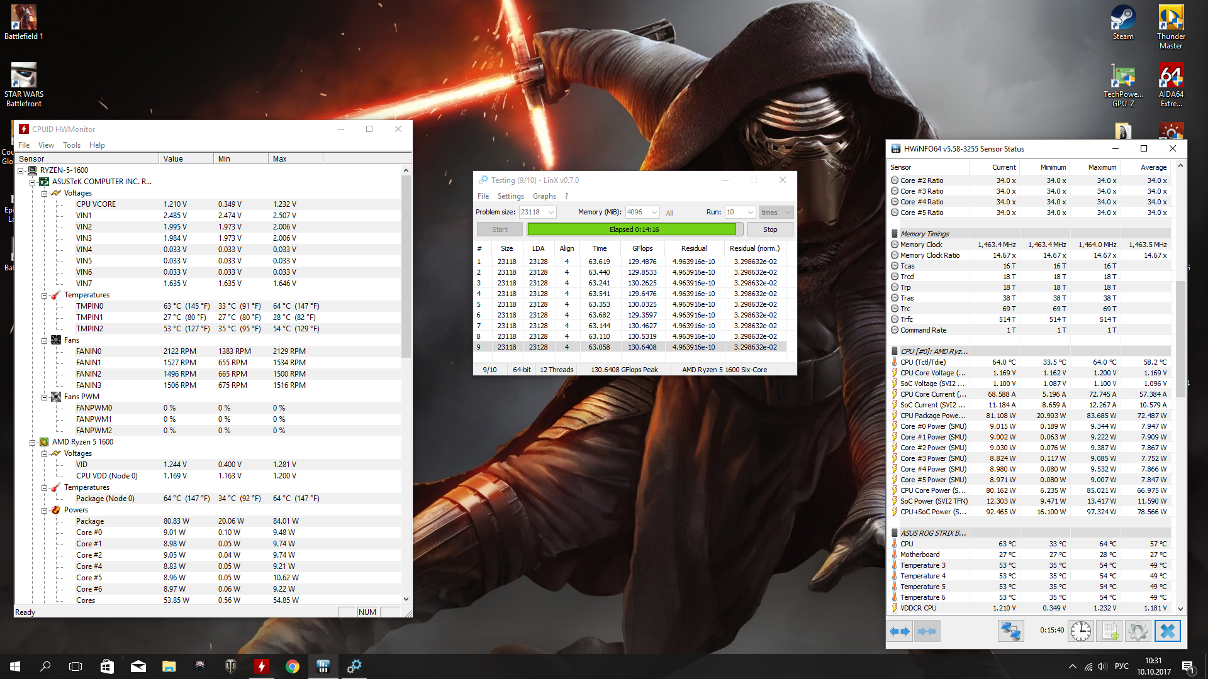
Task: Click the HWiNFO expand columns arrows icon
Action: click(900, 631)
